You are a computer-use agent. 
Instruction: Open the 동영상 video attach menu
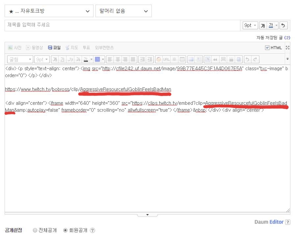[x=35, y=48]
